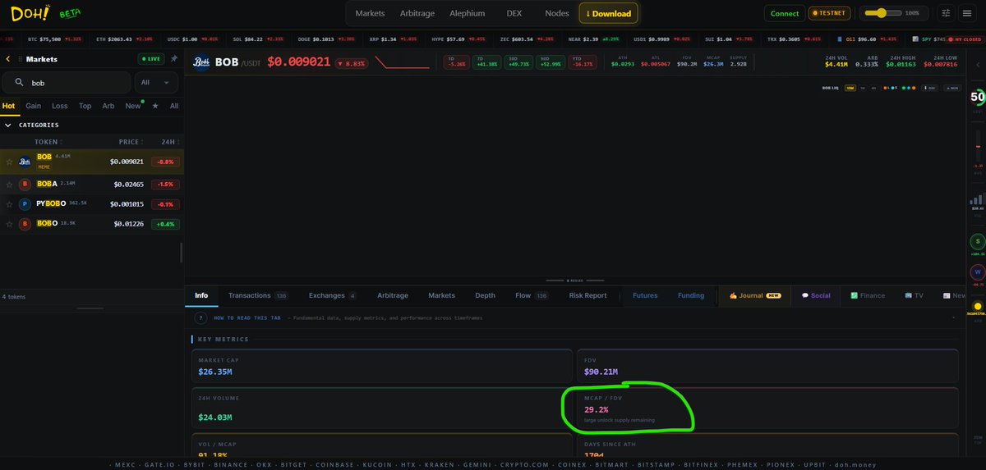
Task: Open the Finance tab
Action: coord(868,295)
